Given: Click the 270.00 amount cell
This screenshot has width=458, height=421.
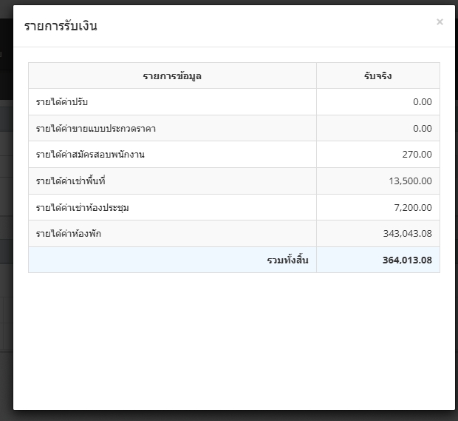Looking at the screenshot, I should coord(417,155).
